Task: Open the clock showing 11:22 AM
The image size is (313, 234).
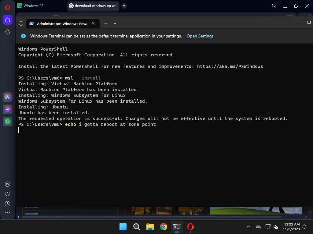Action: point(291,227)
